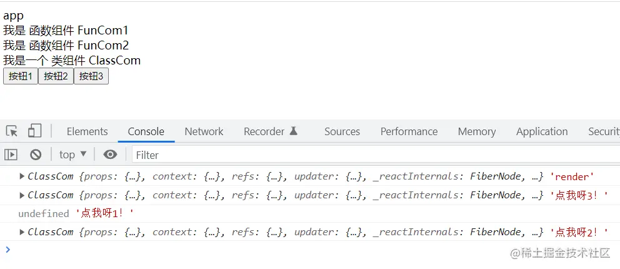Screen dimensions: 620x269
Task: Toggle the device toolbar icon
Action: pos(34,131)
